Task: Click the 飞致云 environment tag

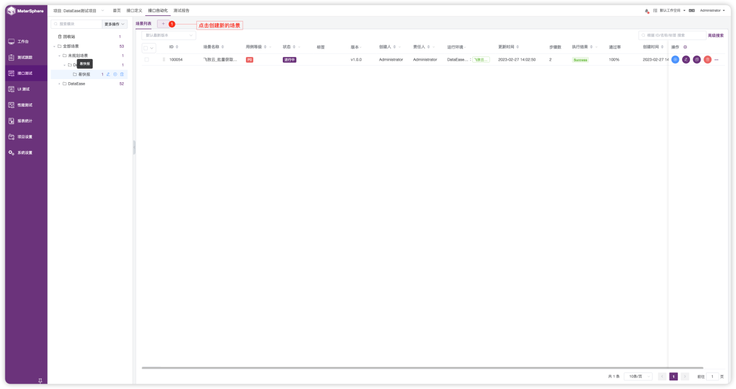Action: (x=481, y=60)
